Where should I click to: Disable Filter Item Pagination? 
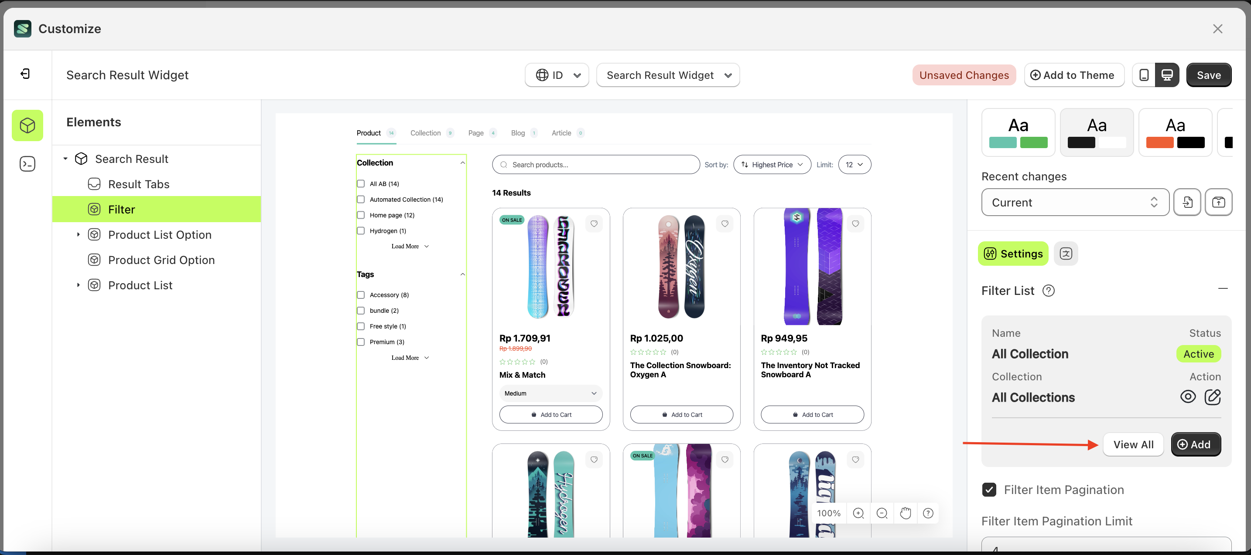(x=989, y=490)
